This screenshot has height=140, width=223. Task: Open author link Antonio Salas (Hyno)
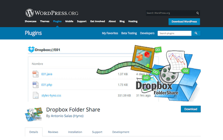[x=67, y=116]
